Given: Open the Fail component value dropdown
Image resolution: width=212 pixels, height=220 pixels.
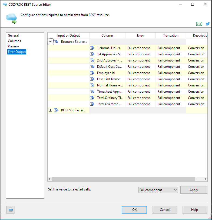Looking at the screenshot, I should 158,190.
